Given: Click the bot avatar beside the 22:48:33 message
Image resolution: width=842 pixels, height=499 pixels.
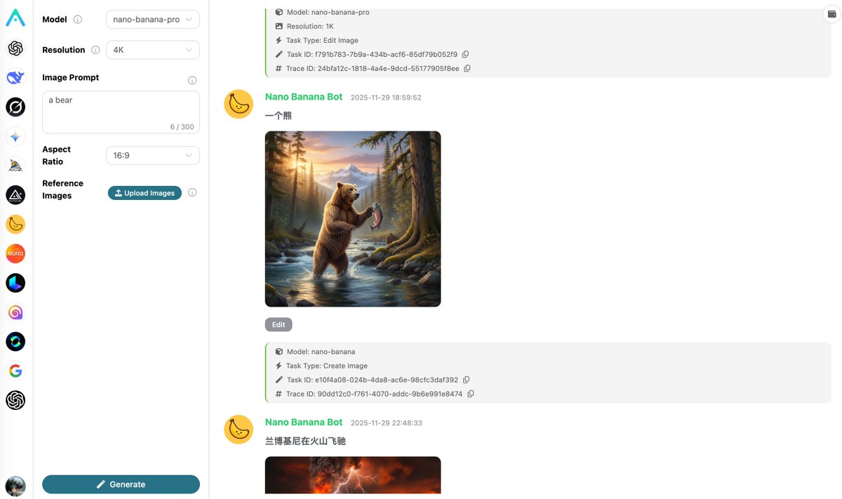Looking at the screenshot, I should point(239,430).
